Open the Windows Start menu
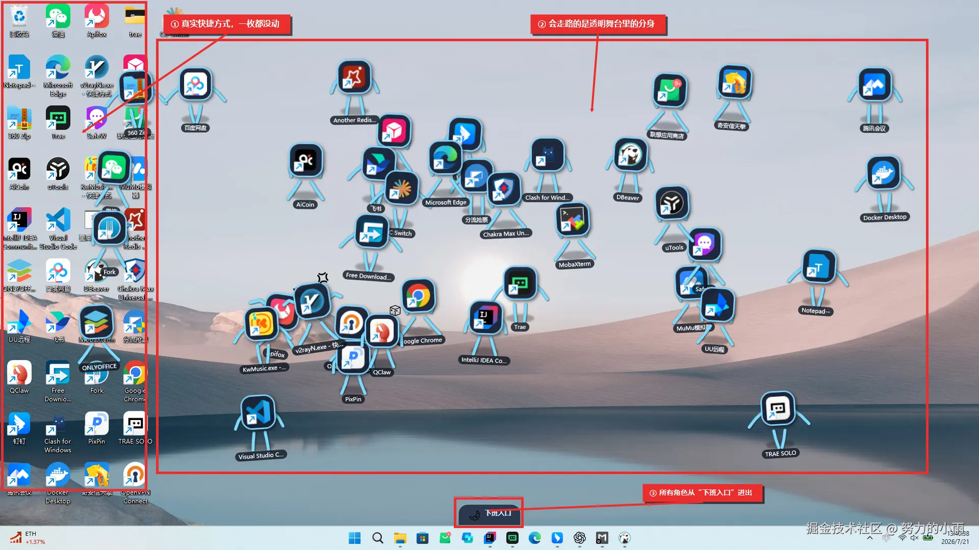 point(354,538)
